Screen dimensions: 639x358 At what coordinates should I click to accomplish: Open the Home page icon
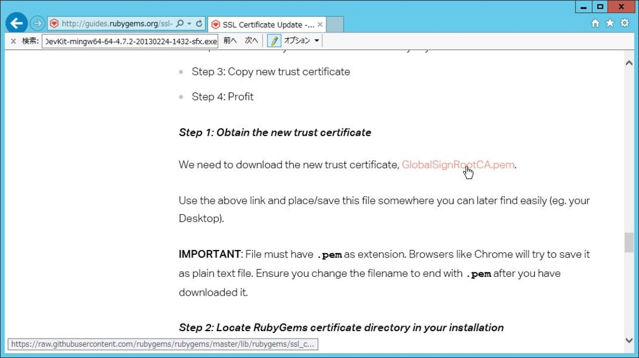[x=595, y=23]
